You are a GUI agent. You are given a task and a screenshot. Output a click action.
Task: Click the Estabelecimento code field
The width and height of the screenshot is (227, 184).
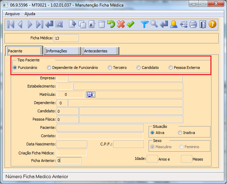(x=65, y=86)
